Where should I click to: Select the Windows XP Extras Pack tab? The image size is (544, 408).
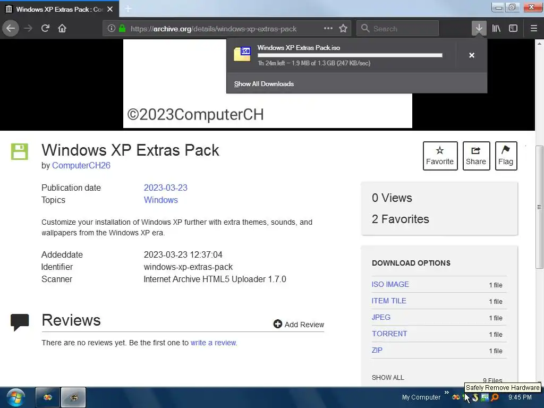(x=59, y=10)
